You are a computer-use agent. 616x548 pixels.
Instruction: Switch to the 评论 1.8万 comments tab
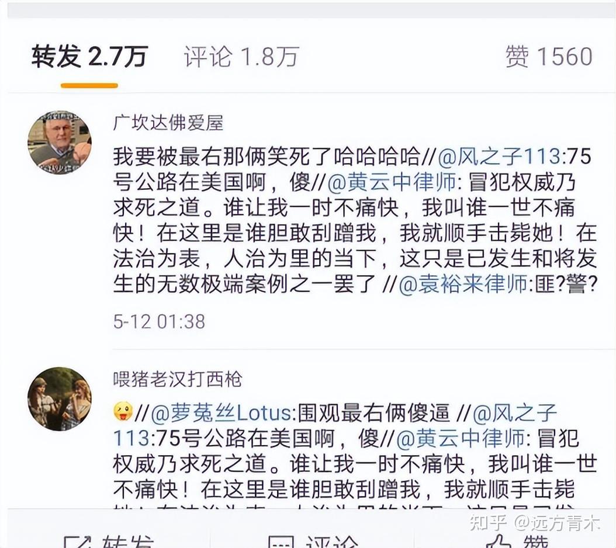[241, 56]
